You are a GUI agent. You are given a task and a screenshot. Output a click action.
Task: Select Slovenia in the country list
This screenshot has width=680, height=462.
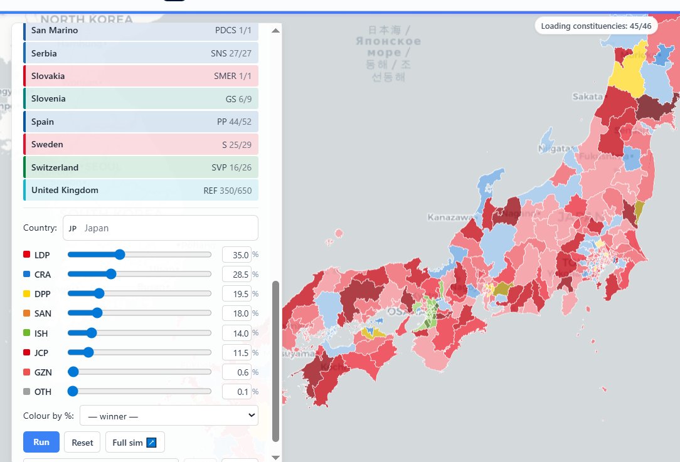coord(141,99)
